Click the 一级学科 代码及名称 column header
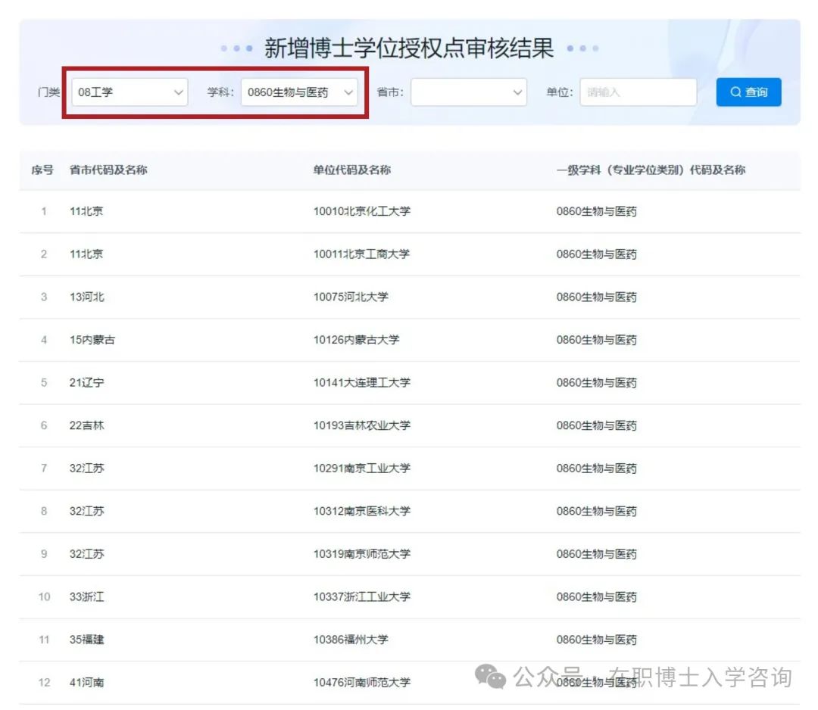 [651, 170]
